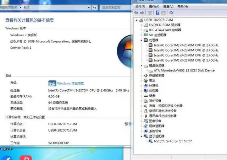Click the Back arrow in Device Manager toolbar
This screenshot has width=227, height=160.
pyautogui.click(x=136, y=13)
